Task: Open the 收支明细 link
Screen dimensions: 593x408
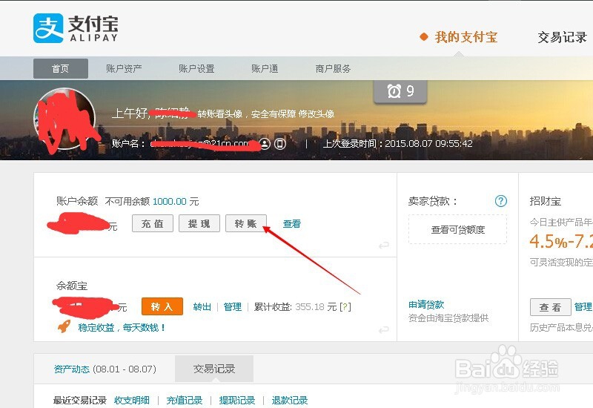Action: tap(132, 400)
